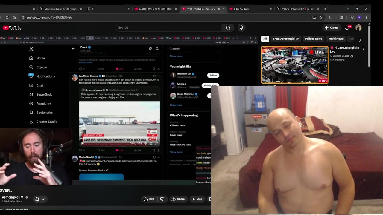383x215 pixels.
Task: Start voice search with the microphone
Action: click(241, 28)
